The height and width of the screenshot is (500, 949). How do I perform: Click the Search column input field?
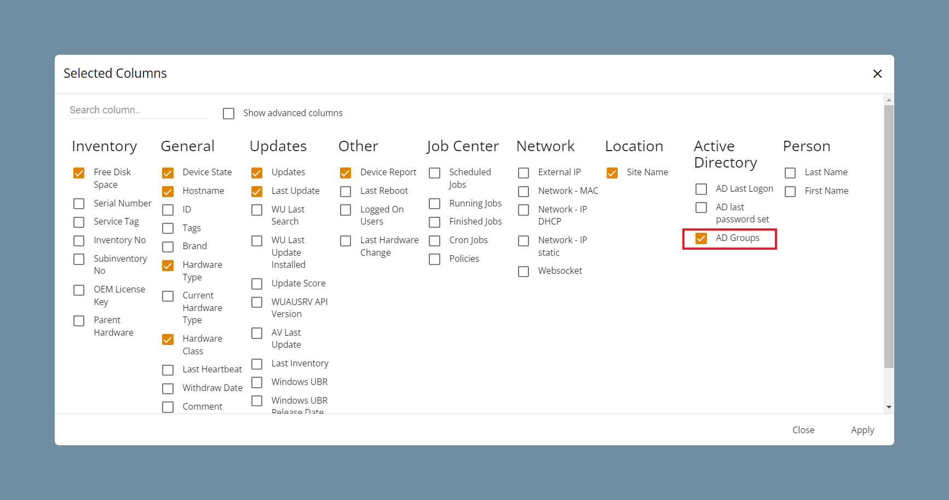tap(139, 110)
